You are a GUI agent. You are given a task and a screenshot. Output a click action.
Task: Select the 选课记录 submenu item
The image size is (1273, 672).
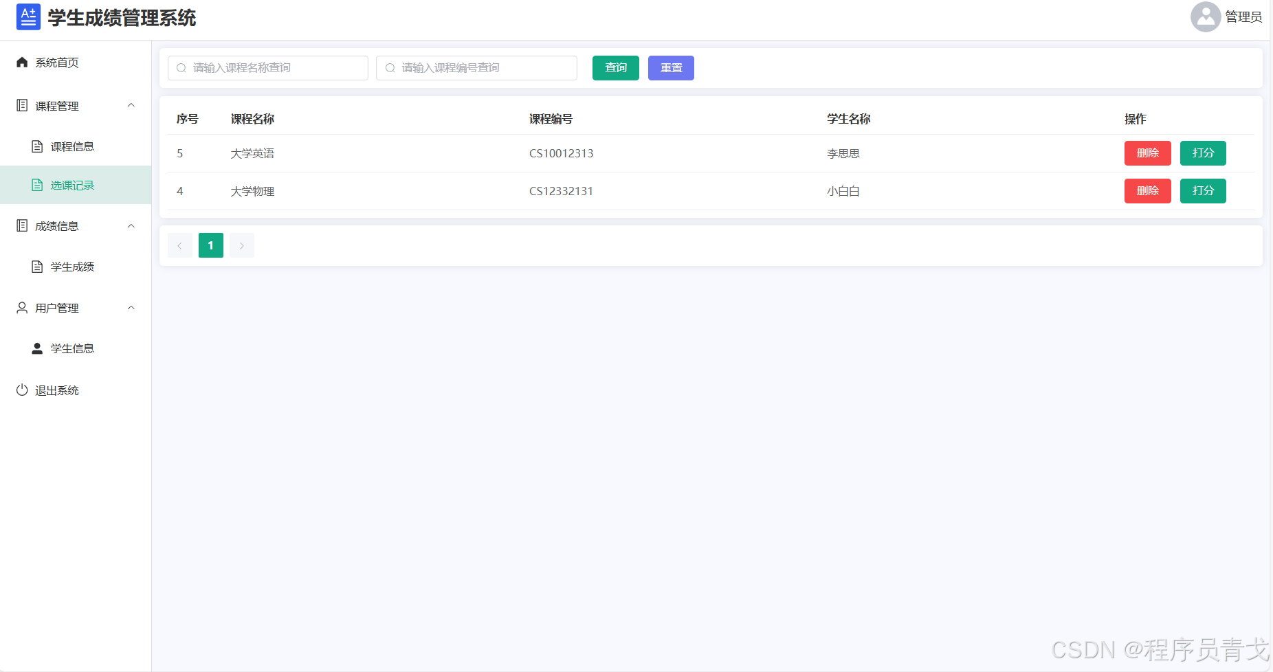(76, 185)
